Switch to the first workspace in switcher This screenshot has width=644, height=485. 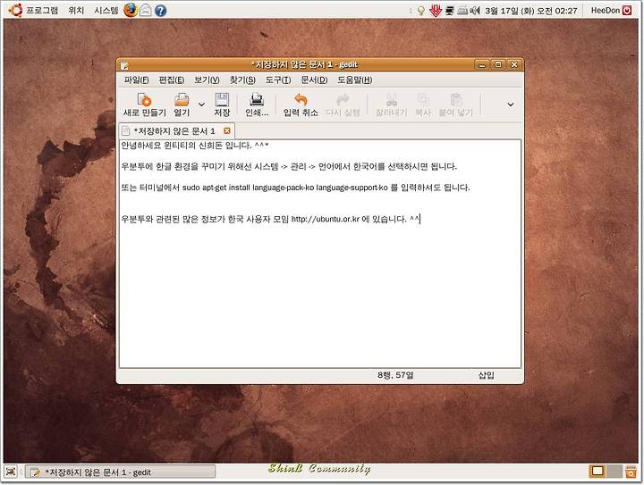point(597,471)
